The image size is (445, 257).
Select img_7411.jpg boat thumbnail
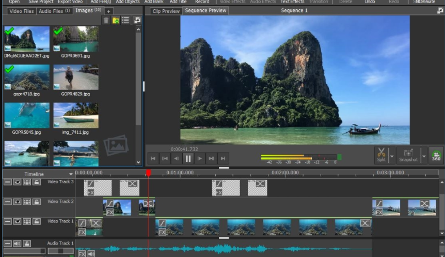pyautogui.click(x=76, y=115)
